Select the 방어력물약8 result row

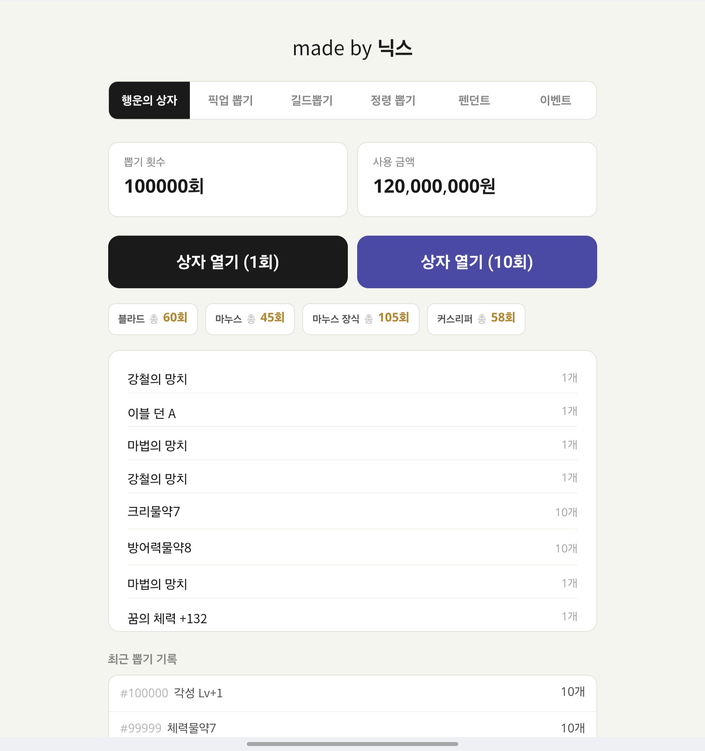[352, 548]
